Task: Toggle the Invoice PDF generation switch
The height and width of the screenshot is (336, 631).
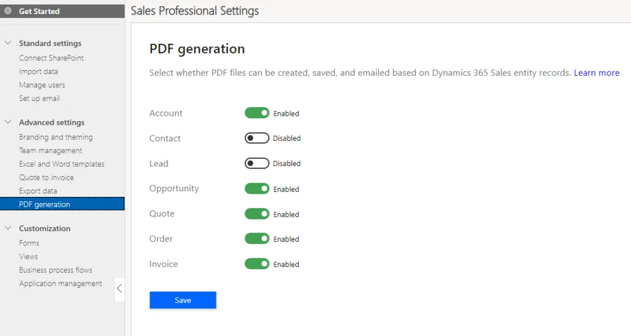Action: (257, 264)
